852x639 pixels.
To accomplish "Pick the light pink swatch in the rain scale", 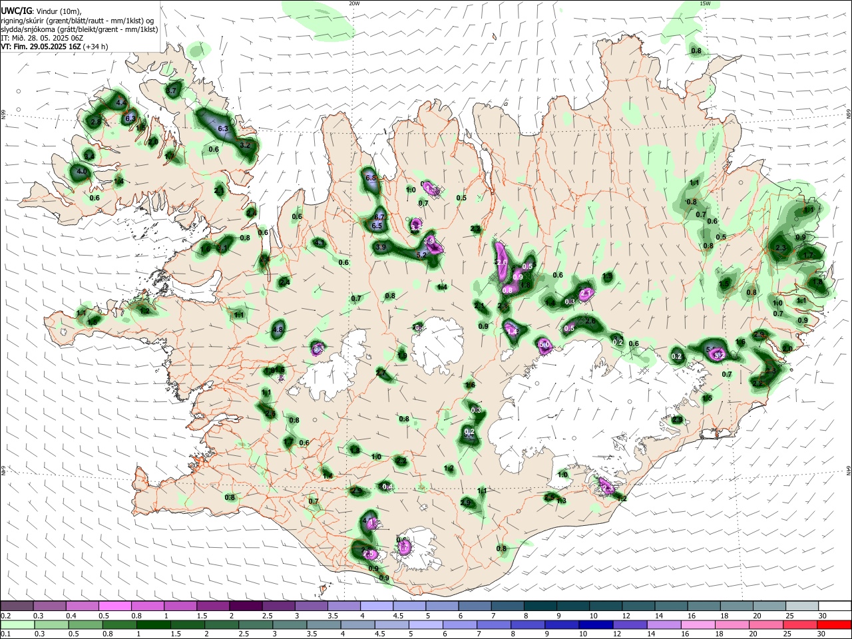I will (698, 624).
